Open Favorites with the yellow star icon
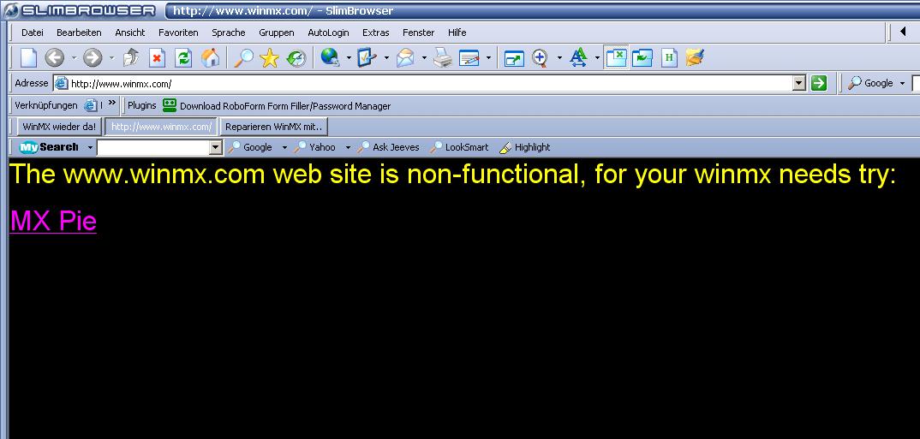The image size is (920, 439). click(x=269, y=57)
